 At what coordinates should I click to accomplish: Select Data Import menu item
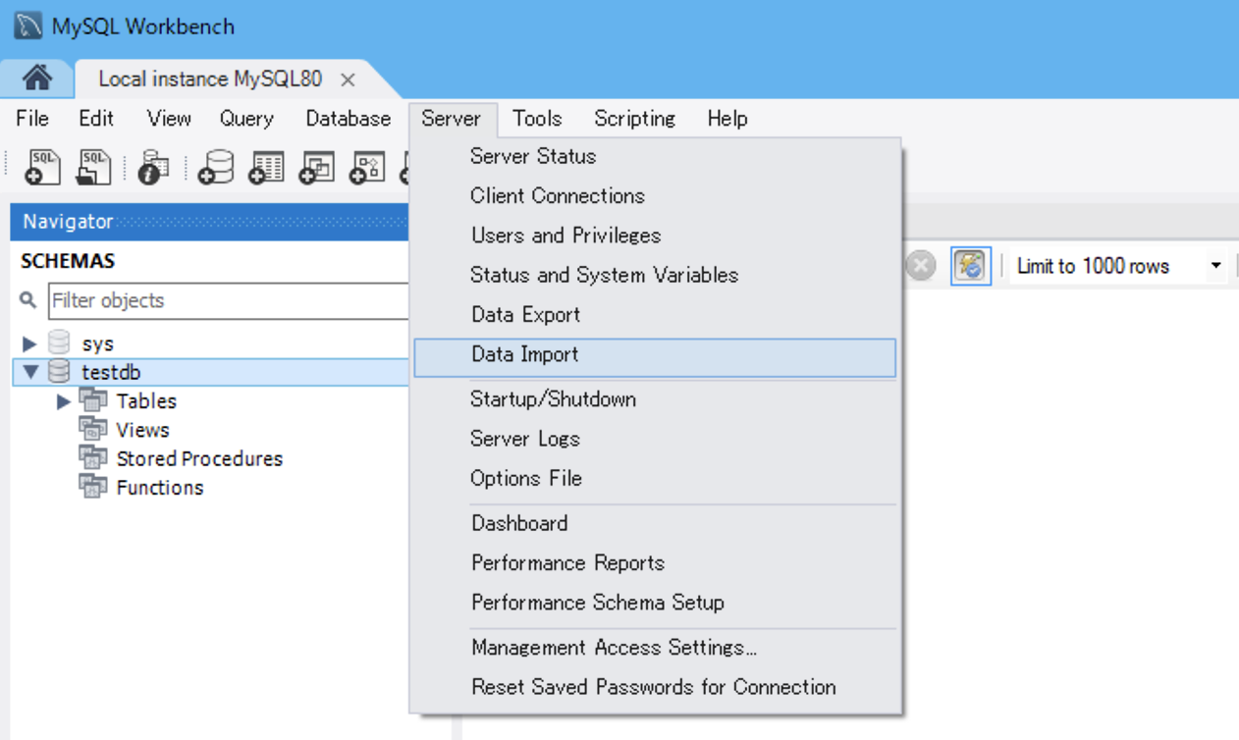pyautogui.click(x=655, y=358)
